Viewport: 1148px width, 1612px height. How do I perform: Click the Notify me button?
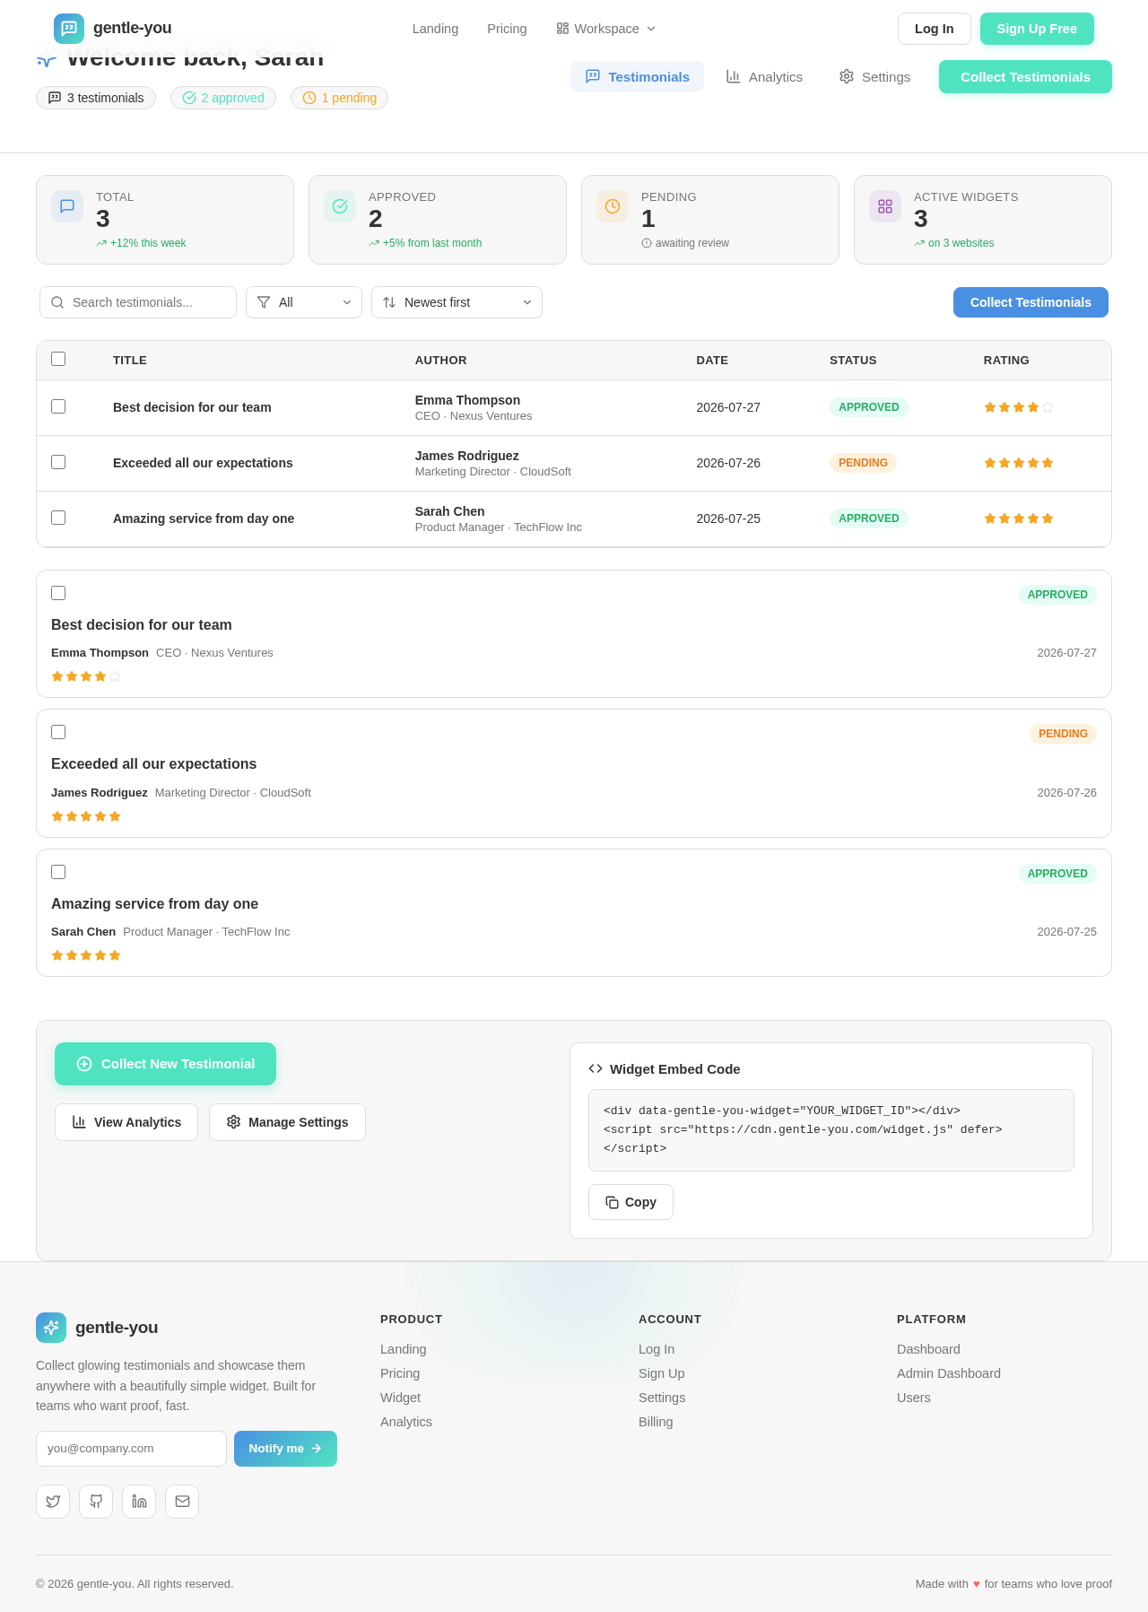point(285,1449)
